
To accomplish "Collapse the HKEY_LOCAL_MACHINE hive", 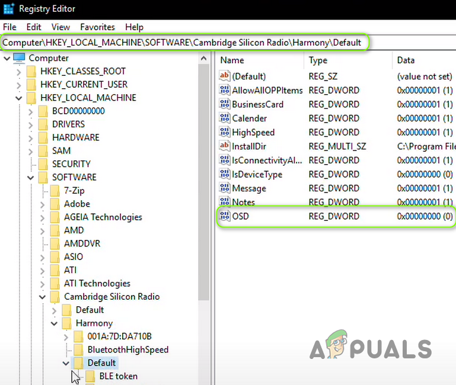I will [x=19, y=98].
